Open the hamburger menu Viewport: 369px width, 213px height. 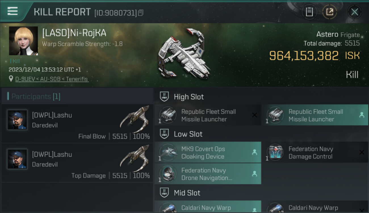pos(12,11)
